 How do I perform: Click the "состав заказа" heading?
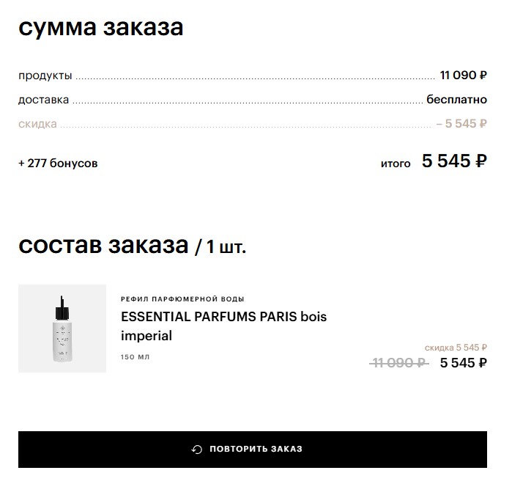103,245
